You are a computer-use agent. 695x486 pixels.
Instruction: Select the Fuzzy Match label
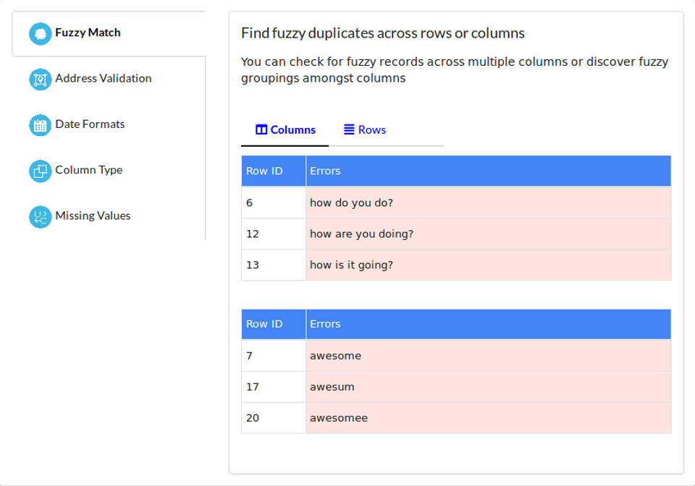pyautogui.click(x=88, y=33)
